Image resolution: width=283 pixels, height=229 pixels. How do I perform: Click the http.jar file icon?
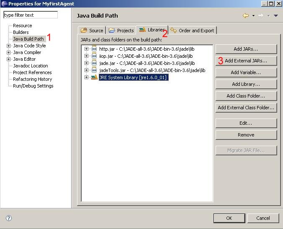94,49
